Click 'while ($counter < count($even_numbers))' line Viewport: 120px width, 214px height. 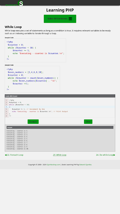[x=33, y=78]
